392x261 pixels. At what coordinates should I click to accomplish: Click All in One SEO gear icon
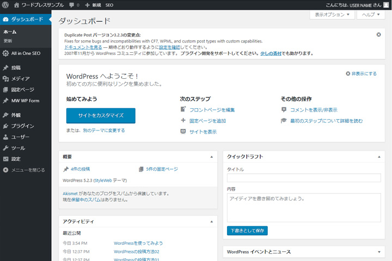(x=5, y=53)
